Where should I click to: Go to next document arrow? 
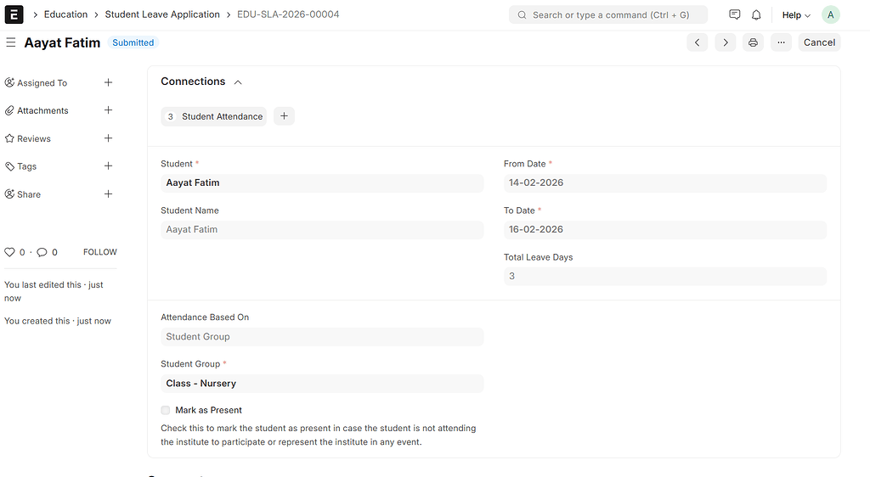(x=726, y=42)
